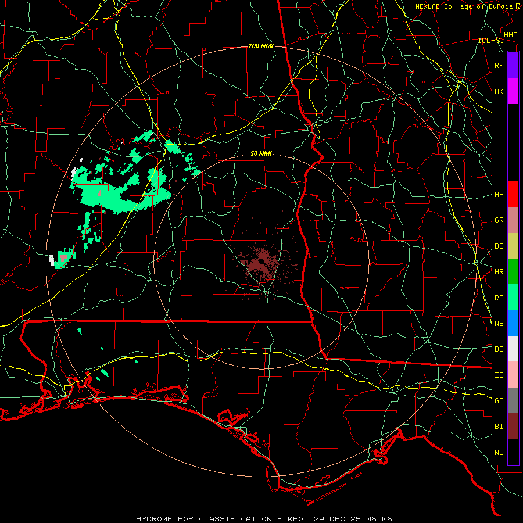Click the gray GC legend color swatch

coord(513,400)
